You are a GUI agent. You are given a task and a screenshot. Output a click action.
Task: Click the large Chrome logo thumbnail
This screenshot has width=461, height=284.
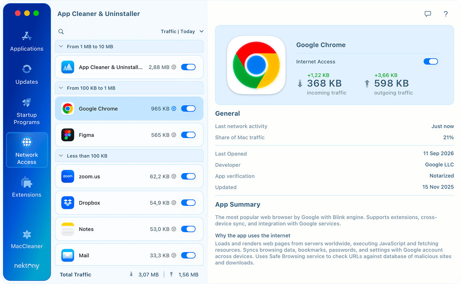pyautogui.click(x=256, y=65)
